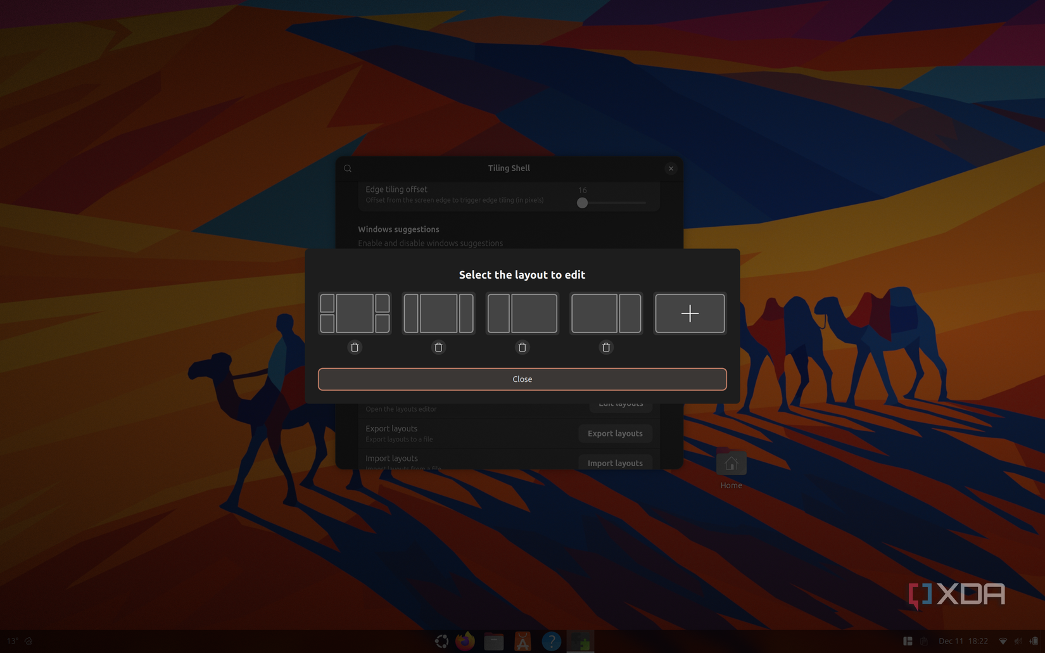
Task: Delete the narrow-right two-column layout
Action: (606, 347)
